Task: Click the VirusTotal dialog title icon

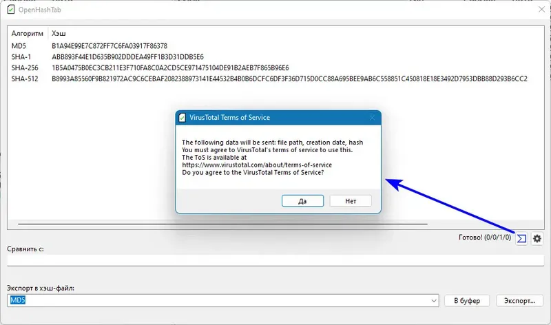Action: 182,118
